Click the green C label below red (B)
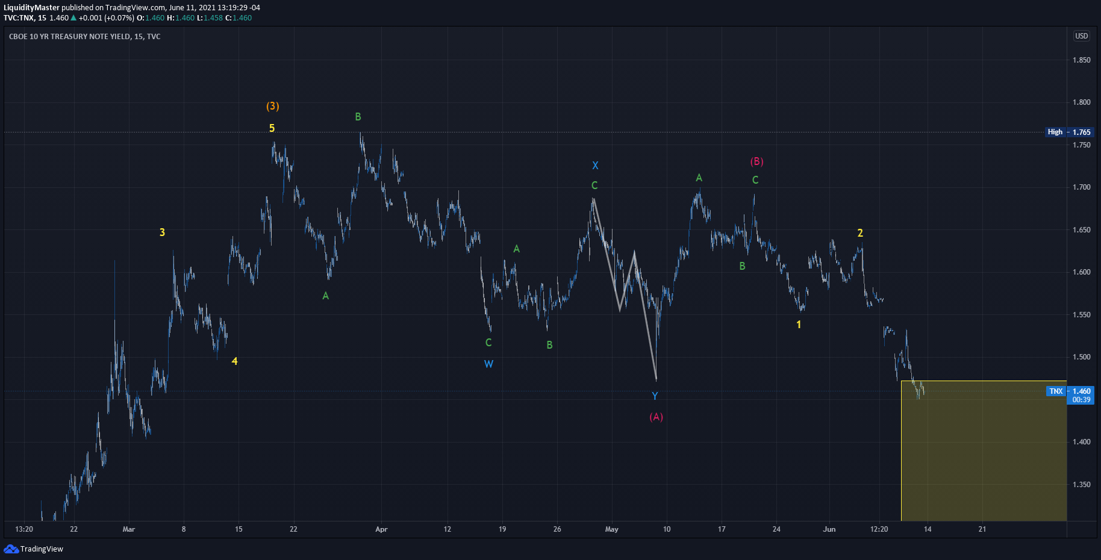The width and height of the screenshot is (1101, 560). click(x=755, y=180)
